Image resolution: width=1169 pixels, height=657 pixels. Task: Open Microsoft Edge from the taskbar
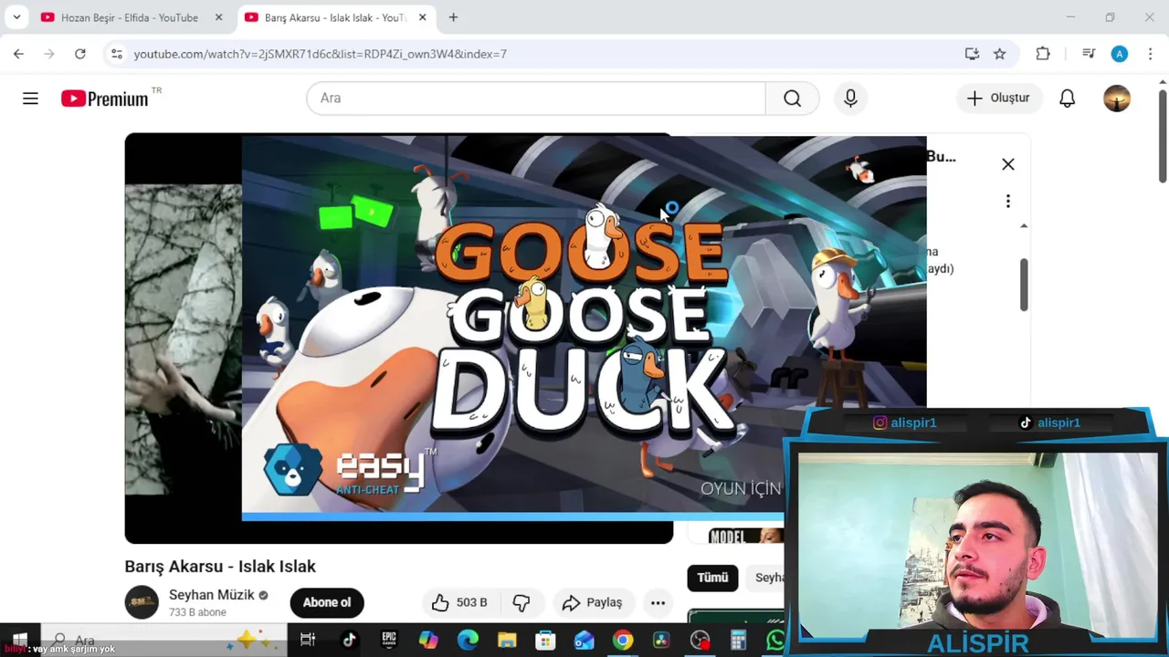(x=468, y=641)
